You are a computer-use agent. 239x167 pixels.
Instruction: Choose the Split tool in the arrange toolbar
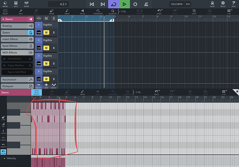(21, 12)
